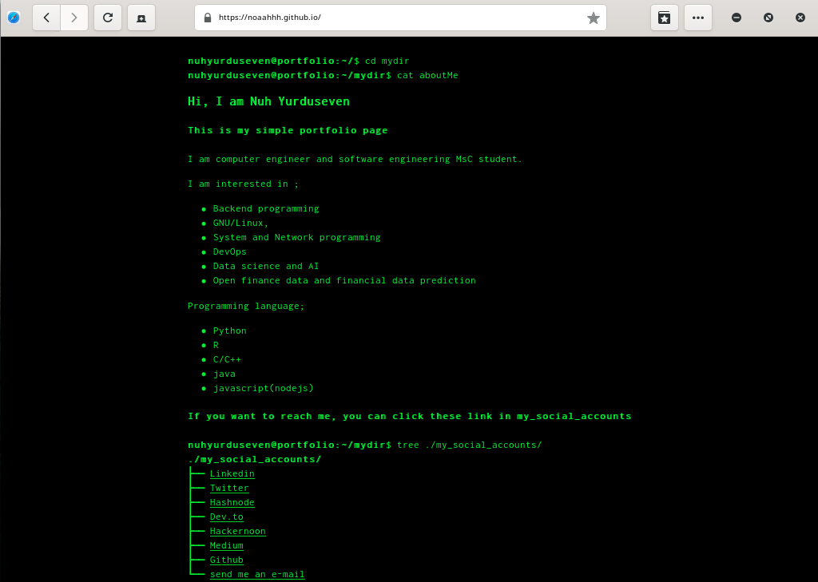Click the lock icon in the address bar

point(208,18)
